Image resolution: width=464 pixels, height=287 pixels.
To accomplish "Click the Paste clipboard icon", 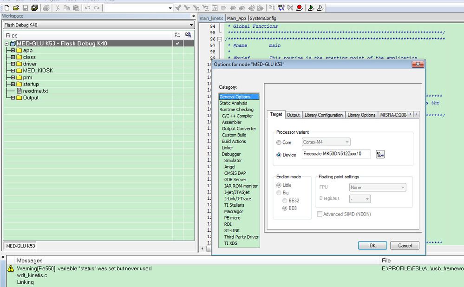I will click(76, 8).
